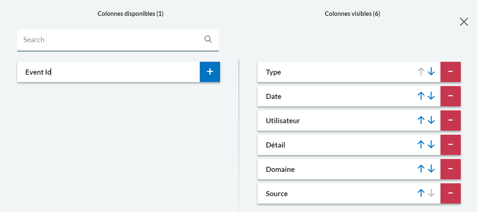Close the column configuration panel
Screen dimensions: 477x212
point(464,22)
